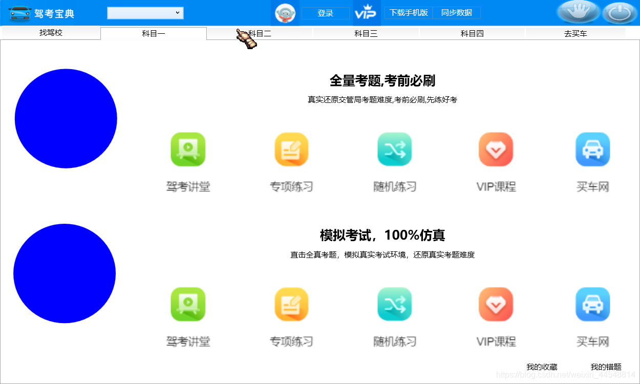Click the hand wave round button
The image size is (640, 384).
(x=578, y=12)
